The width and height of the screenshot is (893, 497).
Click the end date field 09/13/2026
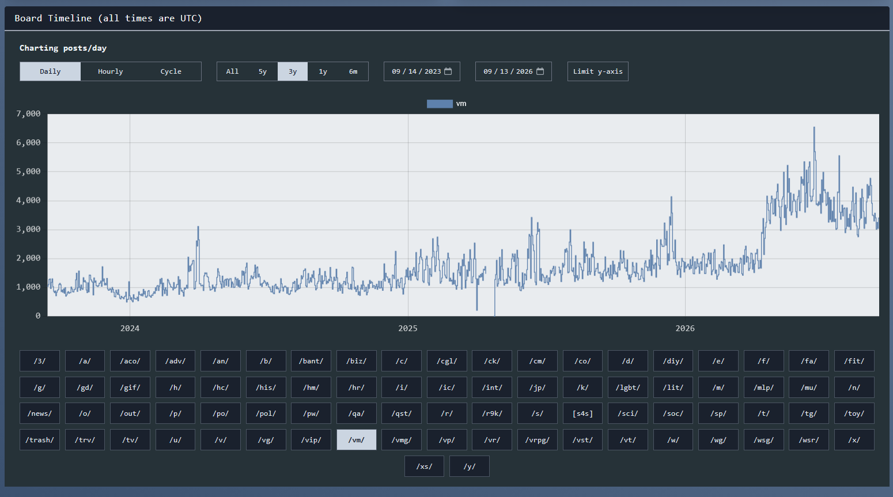click(513, 71)
